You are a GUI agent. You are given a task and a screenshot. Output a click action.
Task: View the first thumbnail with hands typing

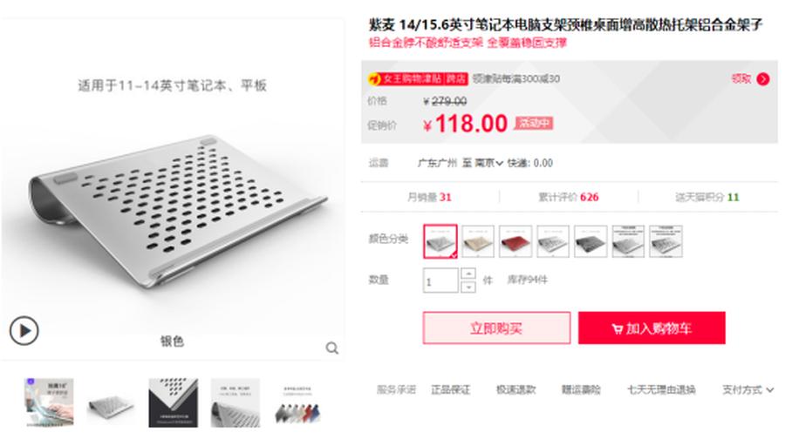point(49,402)
